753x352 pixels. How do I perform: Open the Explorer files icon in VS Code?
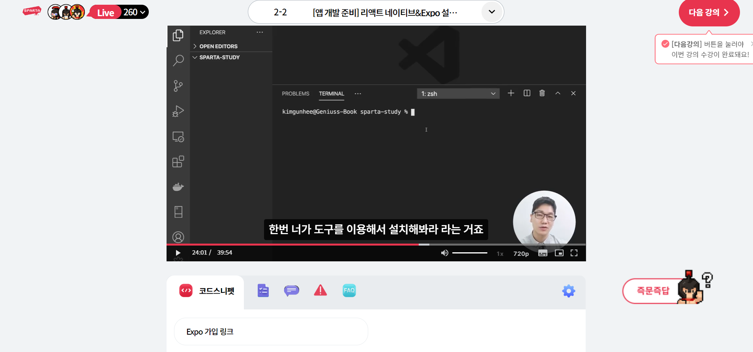point(178,35)
